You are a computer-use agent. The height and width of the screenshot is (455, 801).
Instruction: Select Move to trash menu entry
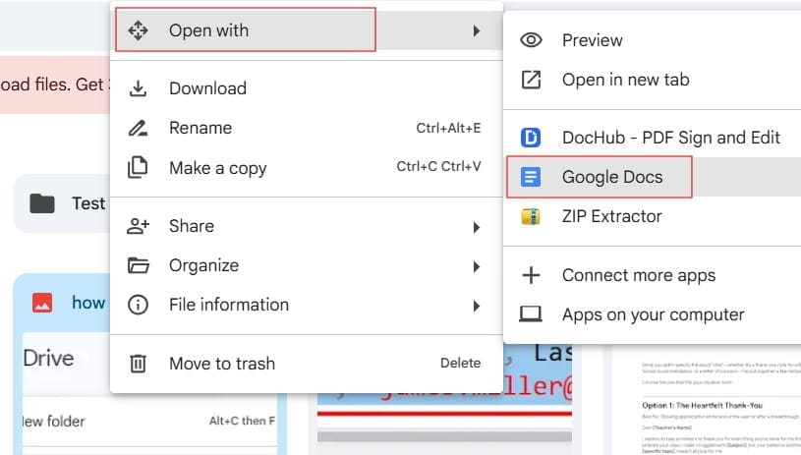(307, 364)
